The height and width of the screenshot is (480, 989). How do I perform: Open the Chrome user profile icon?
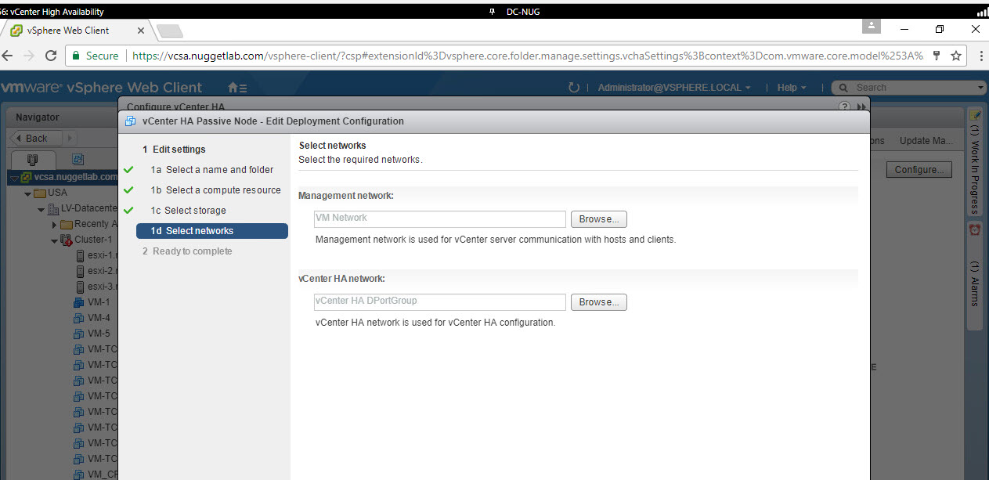tap(871, 26)
